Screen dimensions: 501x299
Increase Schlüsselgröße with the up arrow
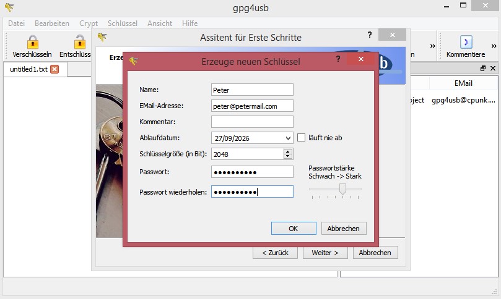click(x=287, y=151)
